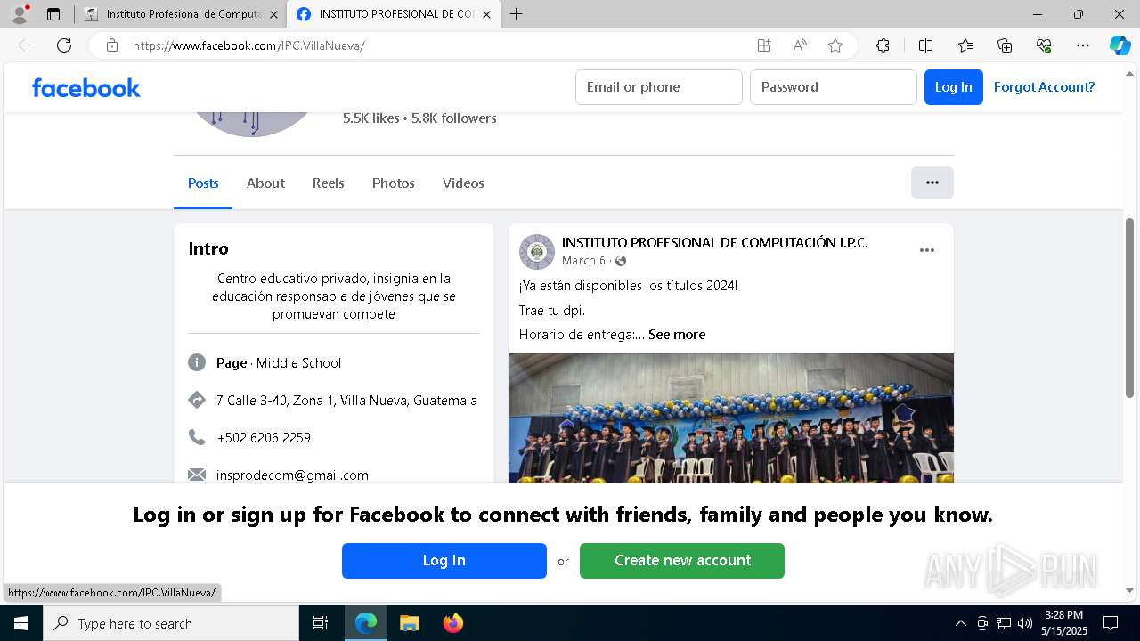Screen dimensions: 1140x641
Task: Open the Reels tab
Action: (x=328, y=183)
